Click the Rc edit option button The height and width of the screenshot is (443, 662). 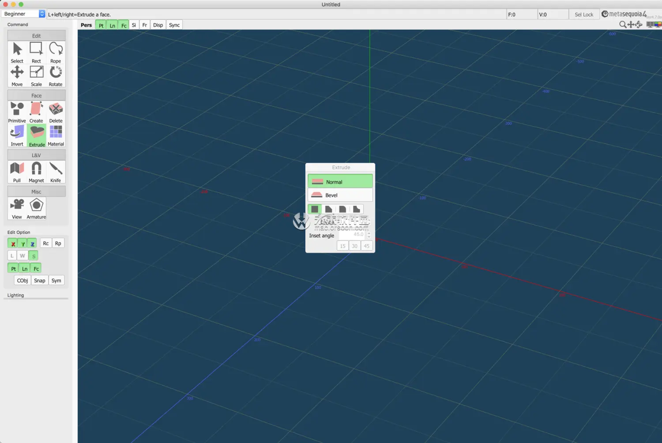pyautogui.click(x=46, y=243)
